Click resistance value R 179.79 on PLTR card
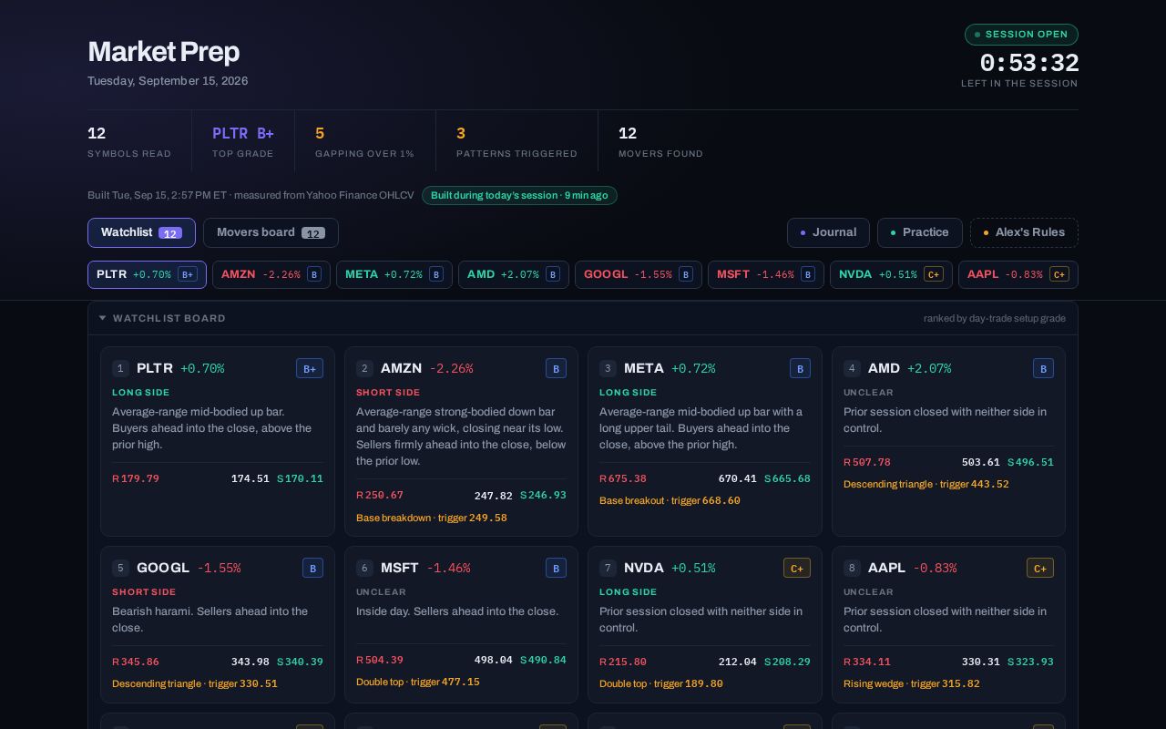Image resolution: width=1166 pixels, height=729 pixels. click(x=136, y=478)
